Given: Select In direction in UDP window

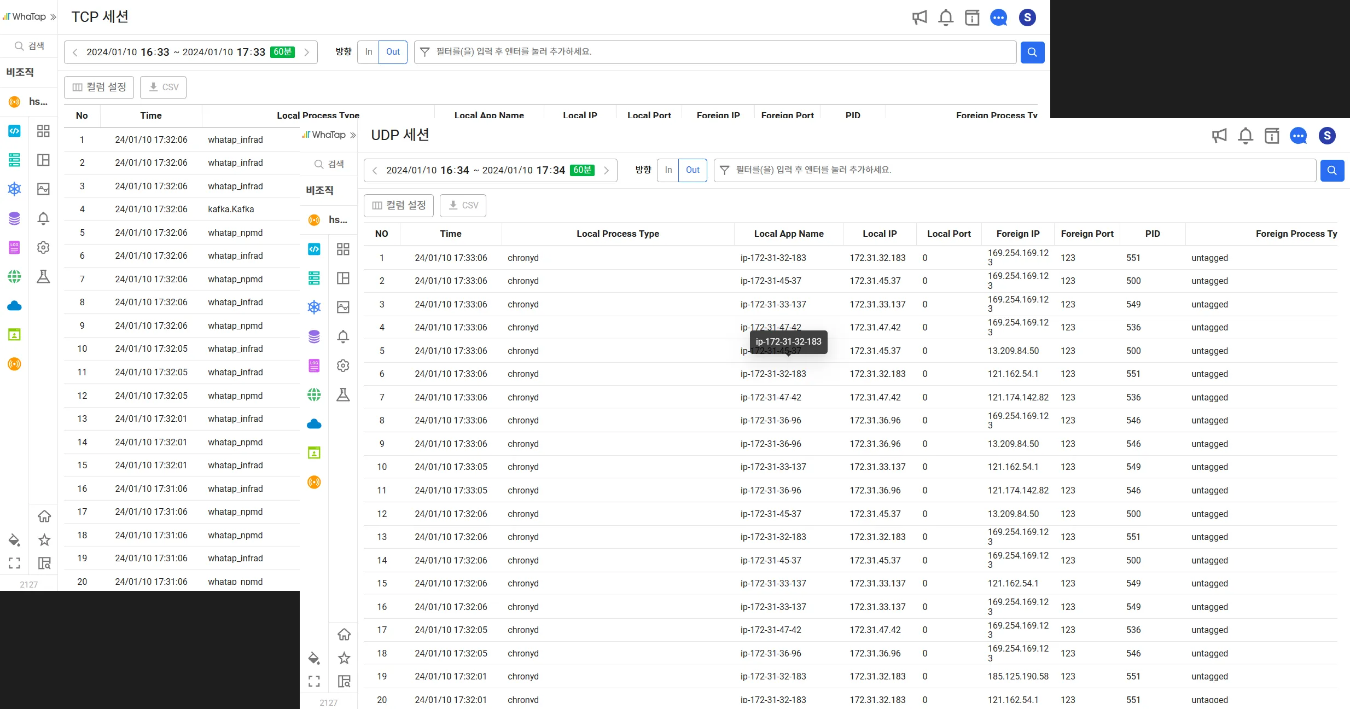Looking at the screenshot, I should tap(668, 170).
